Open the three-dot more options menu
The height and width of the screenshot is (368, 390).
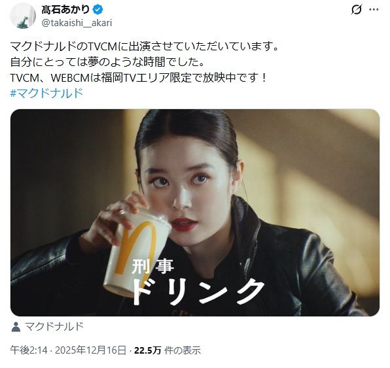[374, 10]
